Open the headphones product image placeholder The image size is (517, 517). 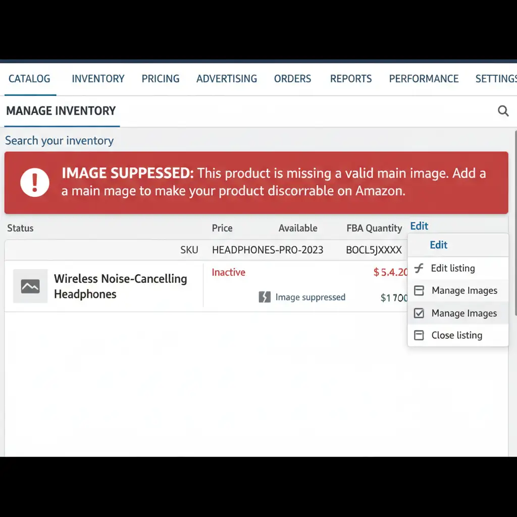[30, 286]
